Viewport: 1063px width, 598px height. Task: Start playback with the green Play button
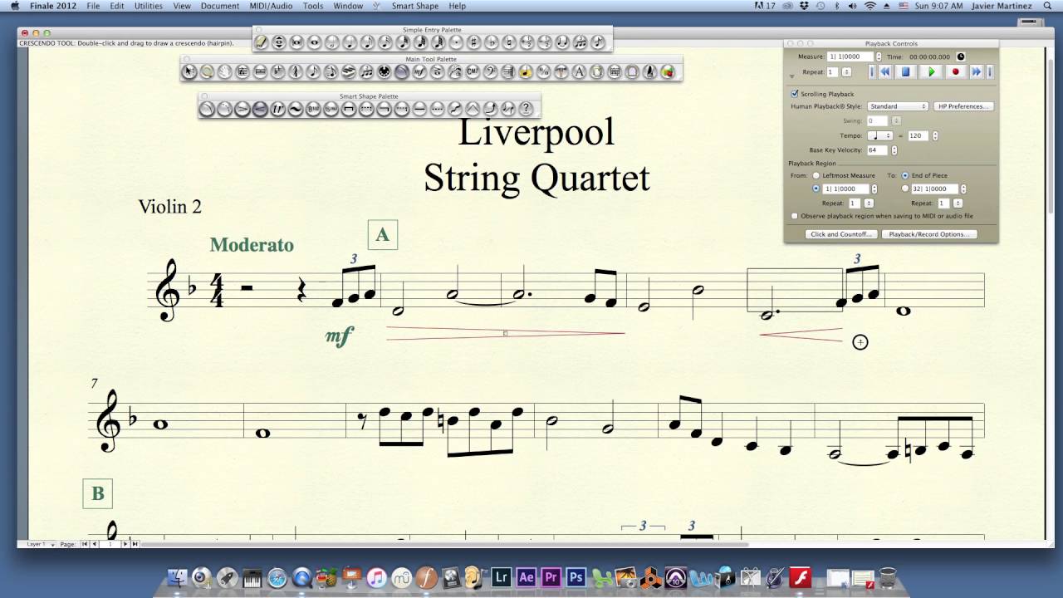[931, 71]
